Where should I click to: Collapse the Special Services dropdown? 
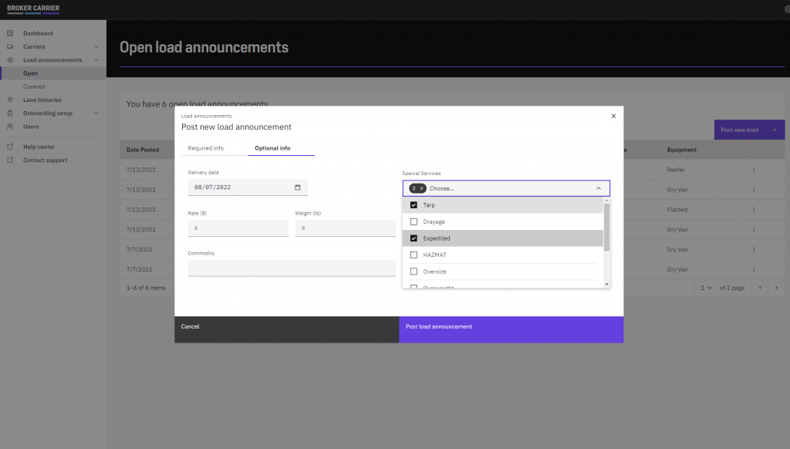click(599, 188)
